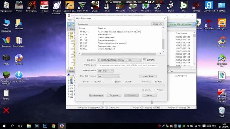
Task: Open the Crysis 3 desktop shortcut
Action: pos(95,6)
